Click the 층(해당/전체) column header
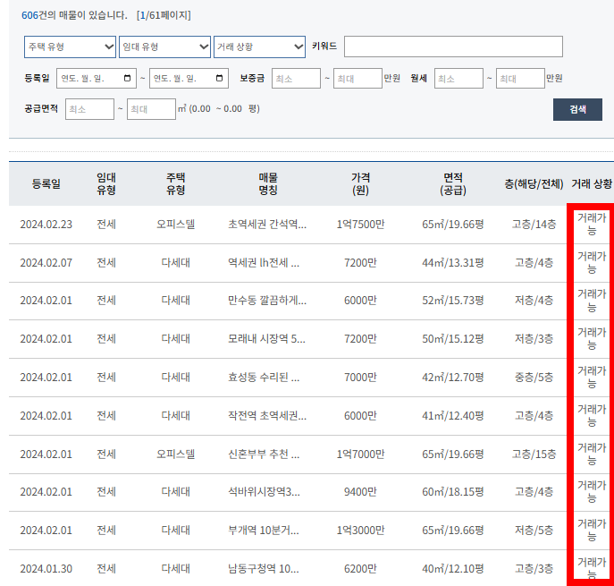 point(534,183)
